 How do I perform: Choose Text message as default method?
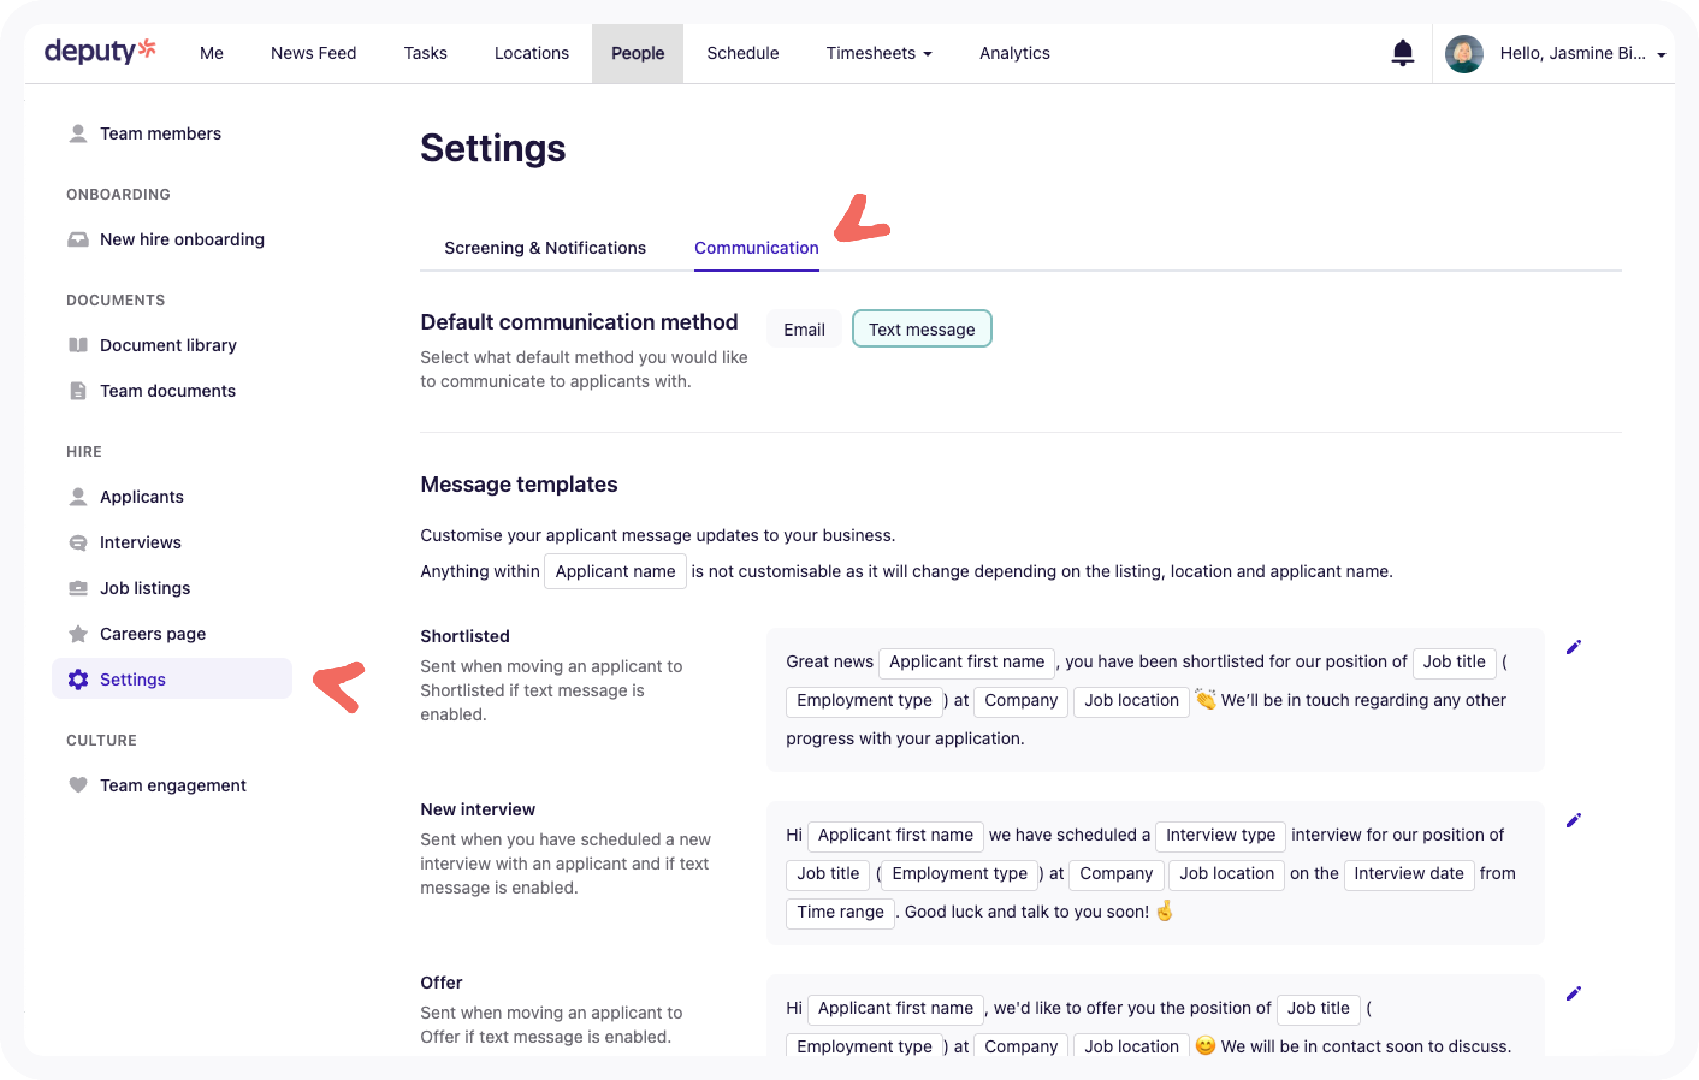pyautogui.click(x=922, y=330)
